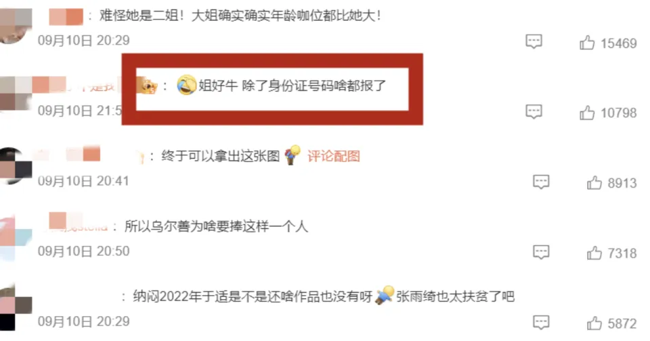Open the first commenter's avatar
650x341 pixels.
coord(16,26)
